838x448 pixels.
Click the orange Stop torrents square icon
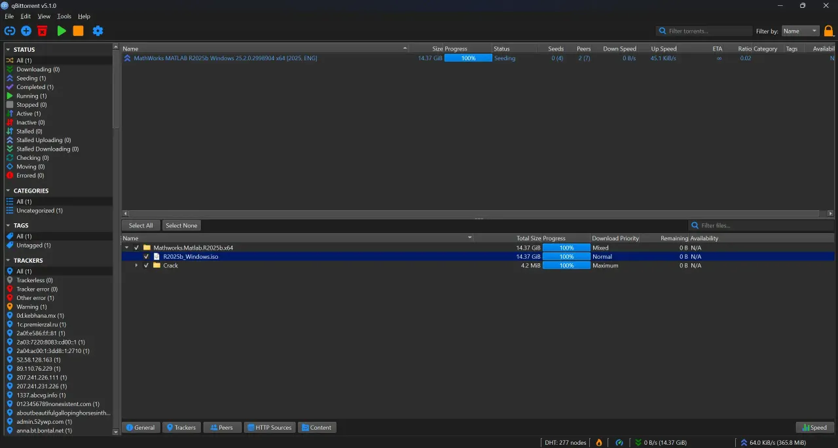pos(78,31)
